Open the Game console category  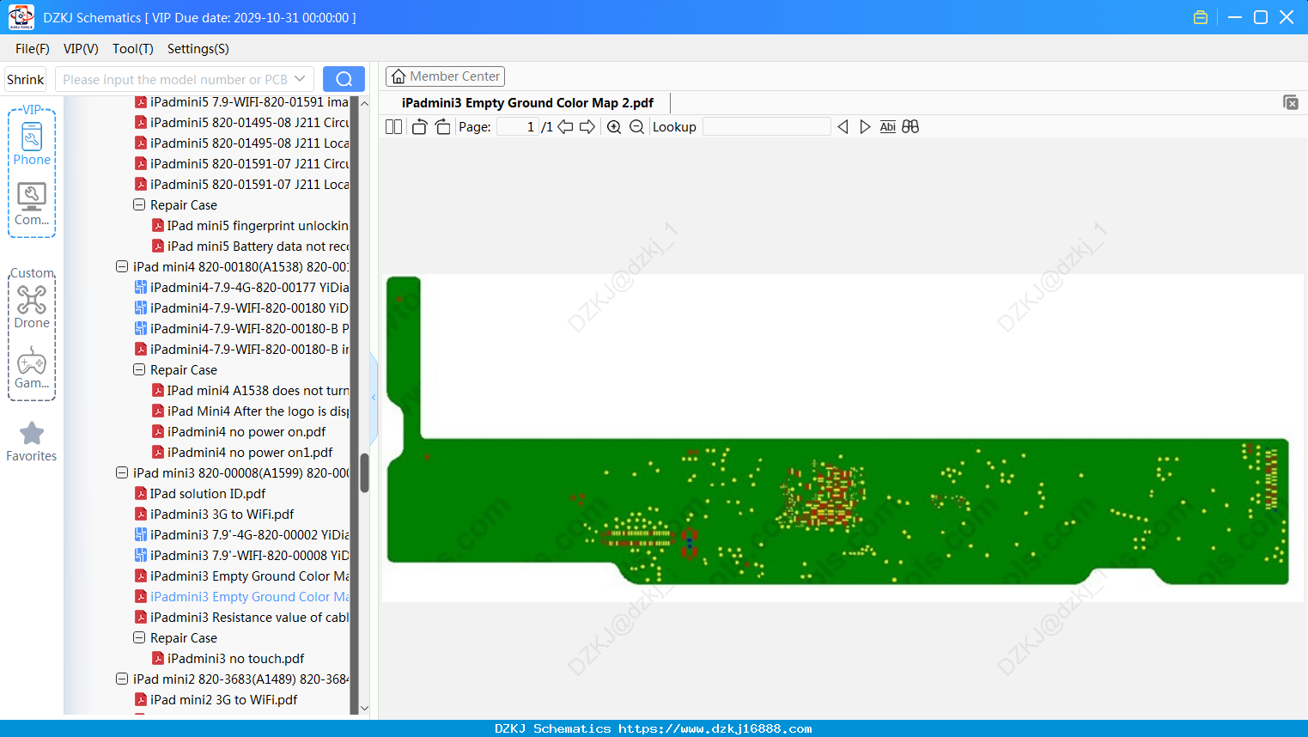coord(32,368)
